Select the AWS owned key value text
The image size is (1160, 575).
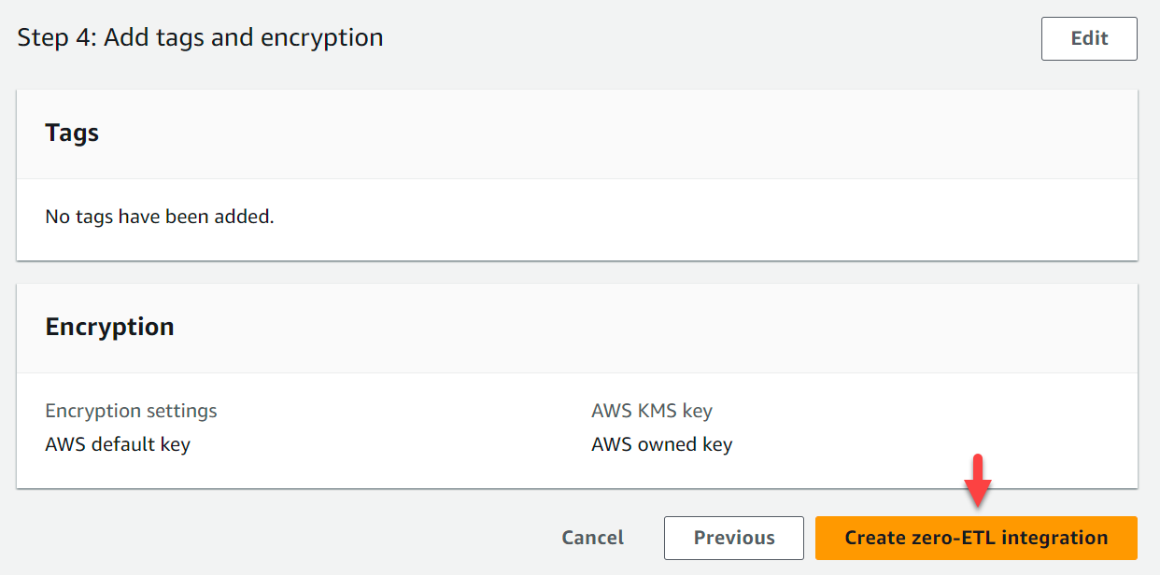point(662,444)
